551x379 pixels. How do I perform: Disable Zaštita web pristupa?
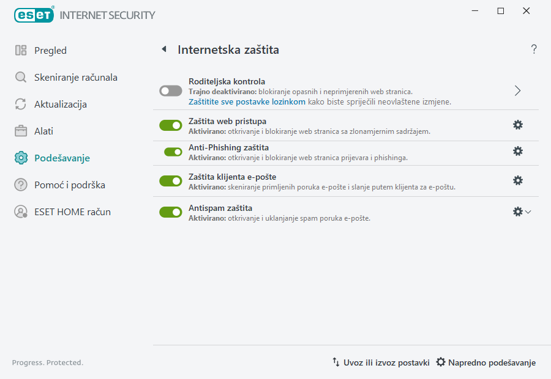[170, 125]
